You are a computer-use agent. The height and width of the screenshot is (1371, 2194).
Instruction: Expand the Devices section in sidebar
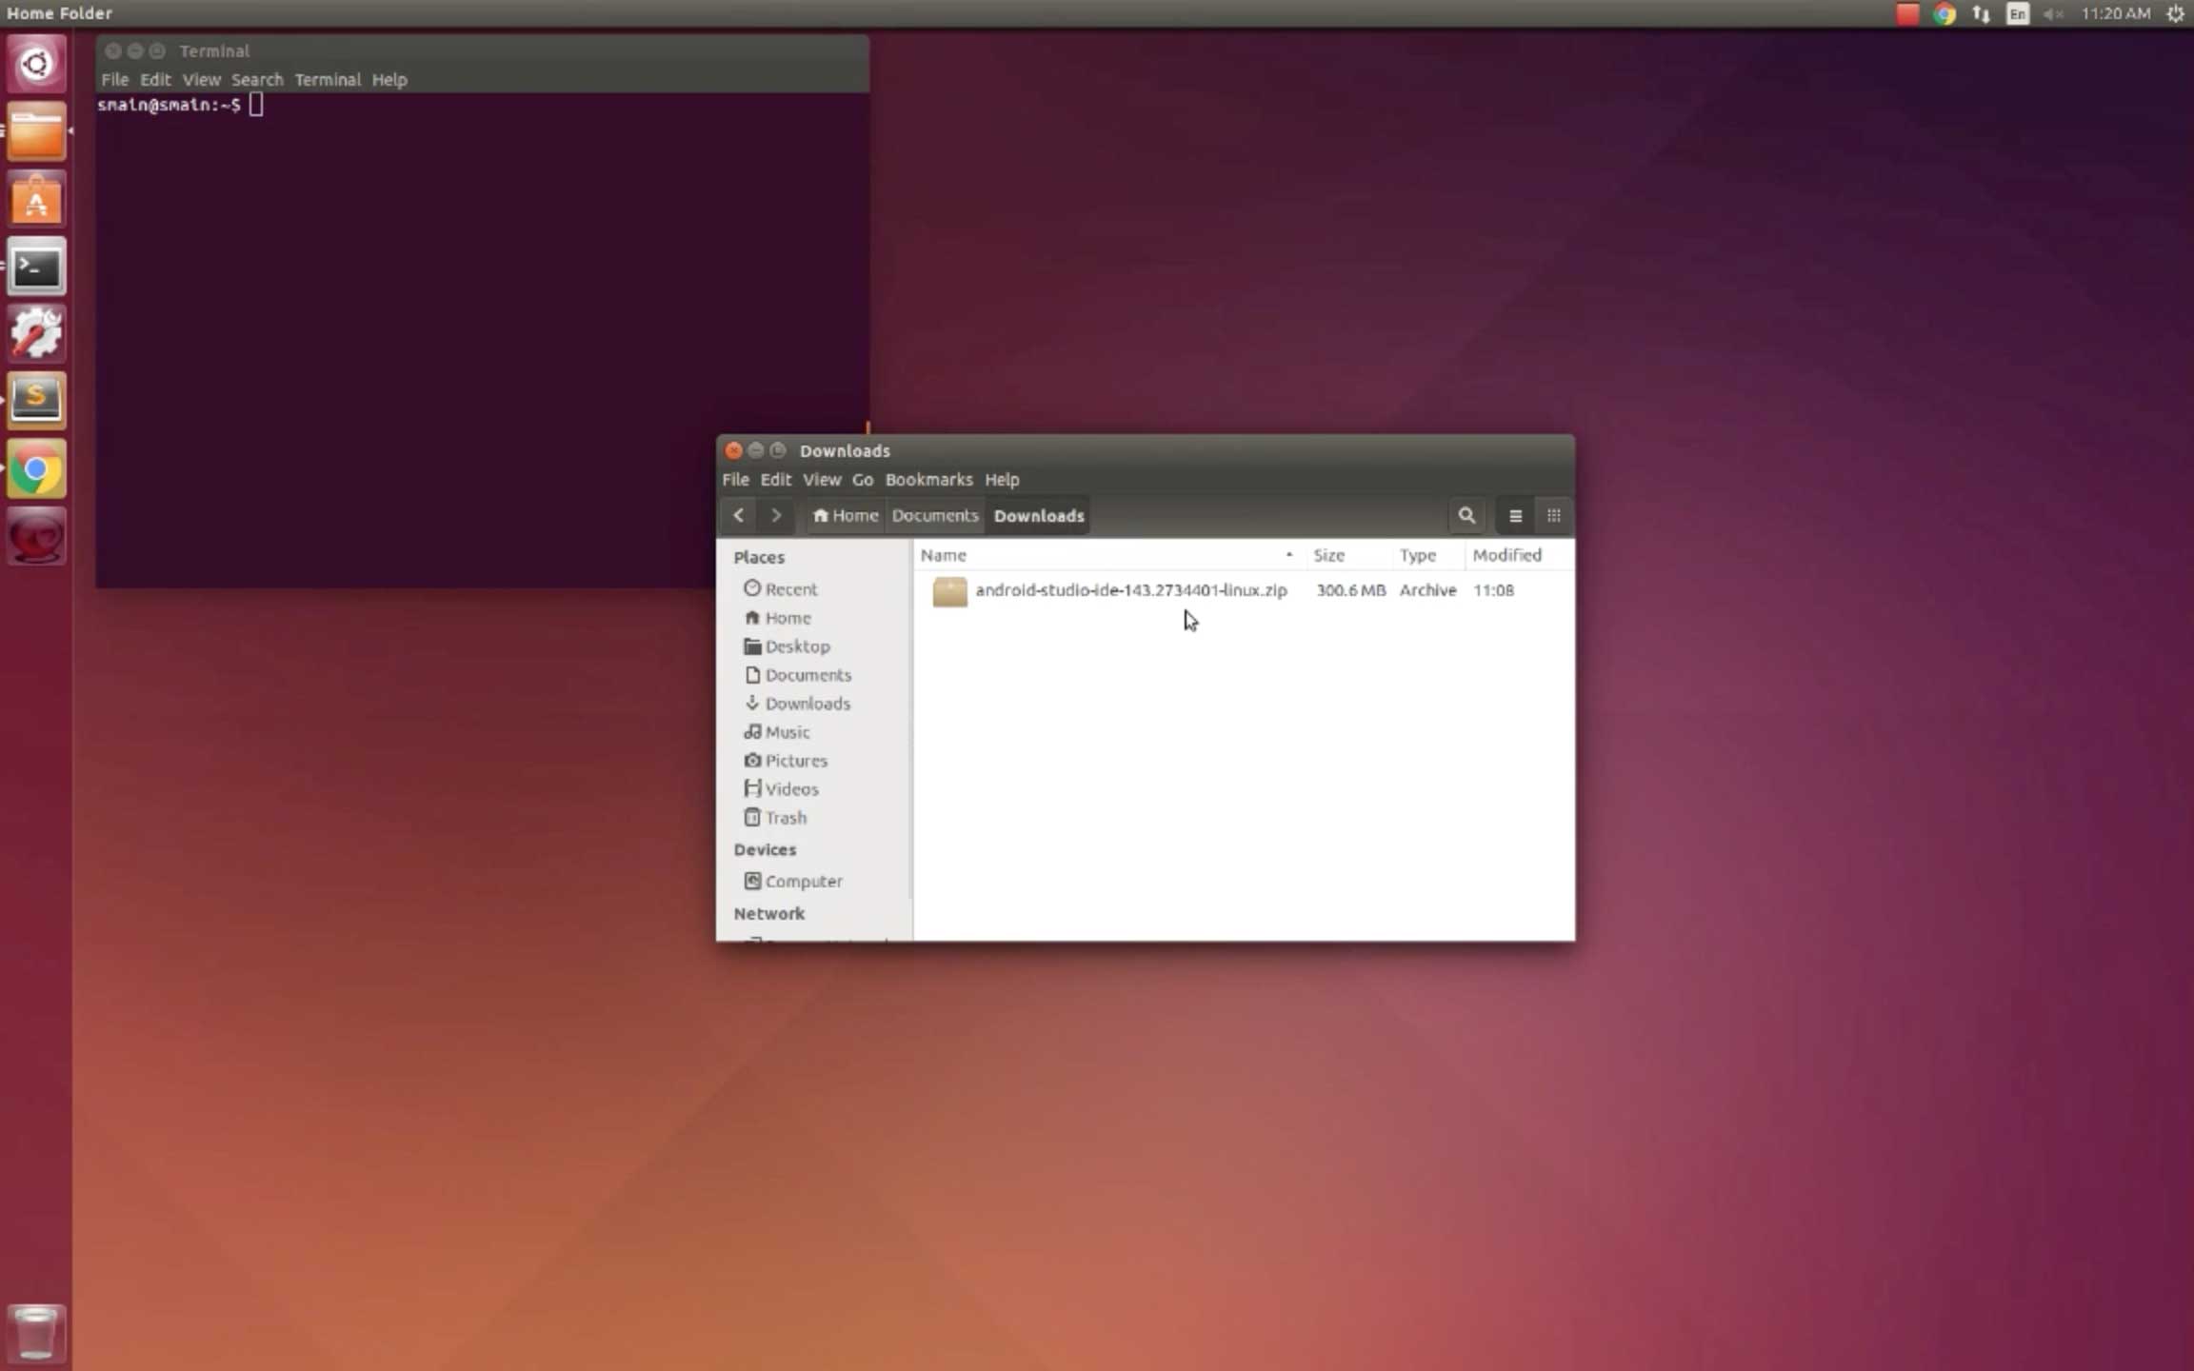[x=765, y=850]
